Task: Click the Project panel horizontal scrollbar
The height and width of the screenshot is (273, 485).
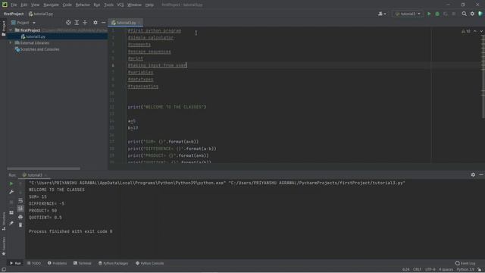Action: pos(43,168)
